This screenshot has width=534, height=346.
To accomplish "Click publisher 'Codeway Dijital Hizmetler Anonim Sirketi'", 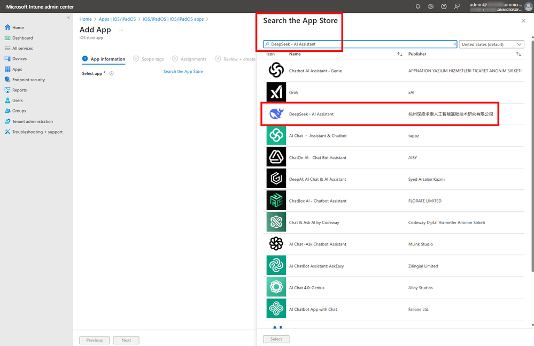I will click(446, 222).
